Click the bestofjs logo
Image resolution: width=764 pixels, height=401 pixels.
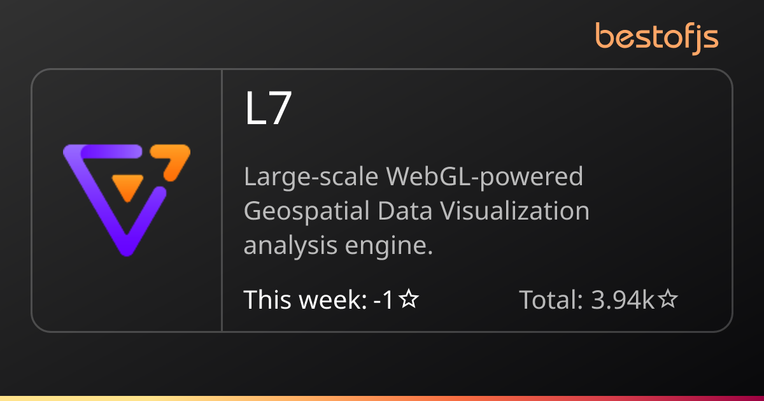[x=656, y=36]
